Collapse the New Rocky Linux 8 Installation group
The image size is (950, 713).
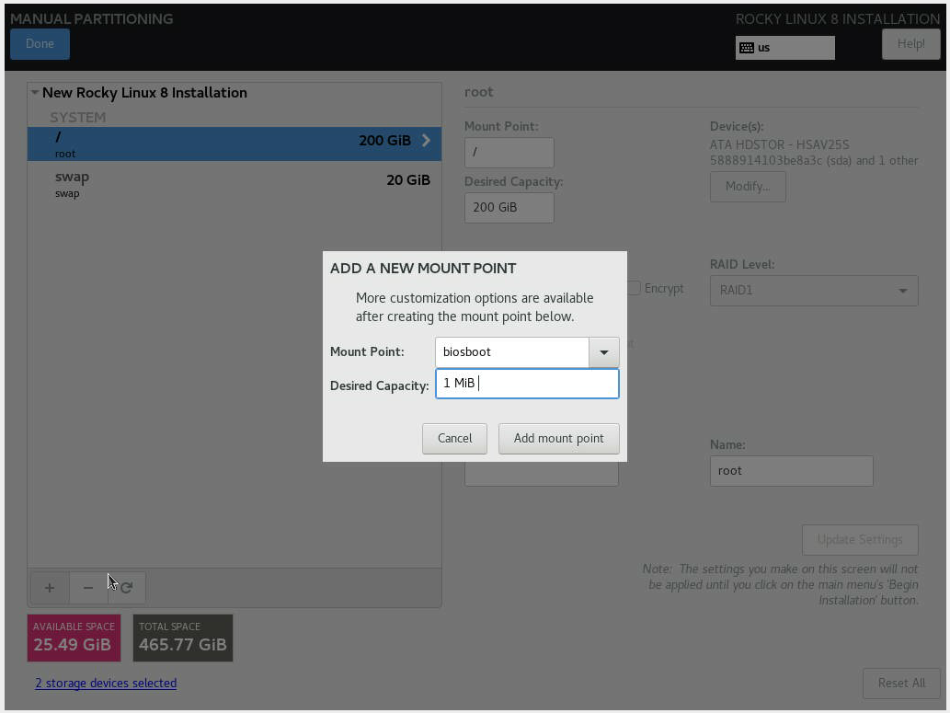click(35, 93)
